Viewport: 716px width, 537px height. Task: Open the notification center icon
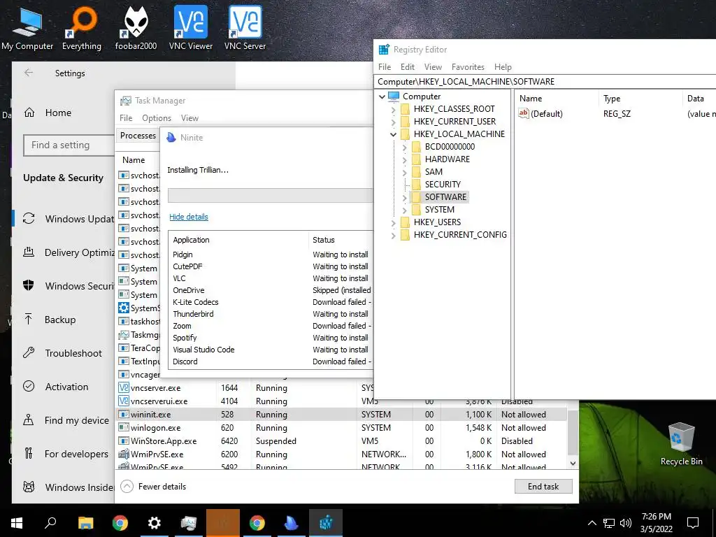(x=693, y=523)
